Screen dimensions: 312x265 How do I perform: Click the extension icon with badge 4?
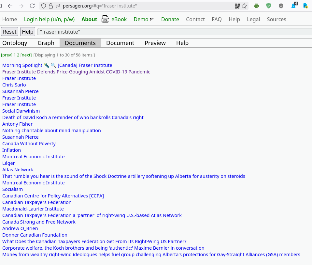(x=294, y=5)
